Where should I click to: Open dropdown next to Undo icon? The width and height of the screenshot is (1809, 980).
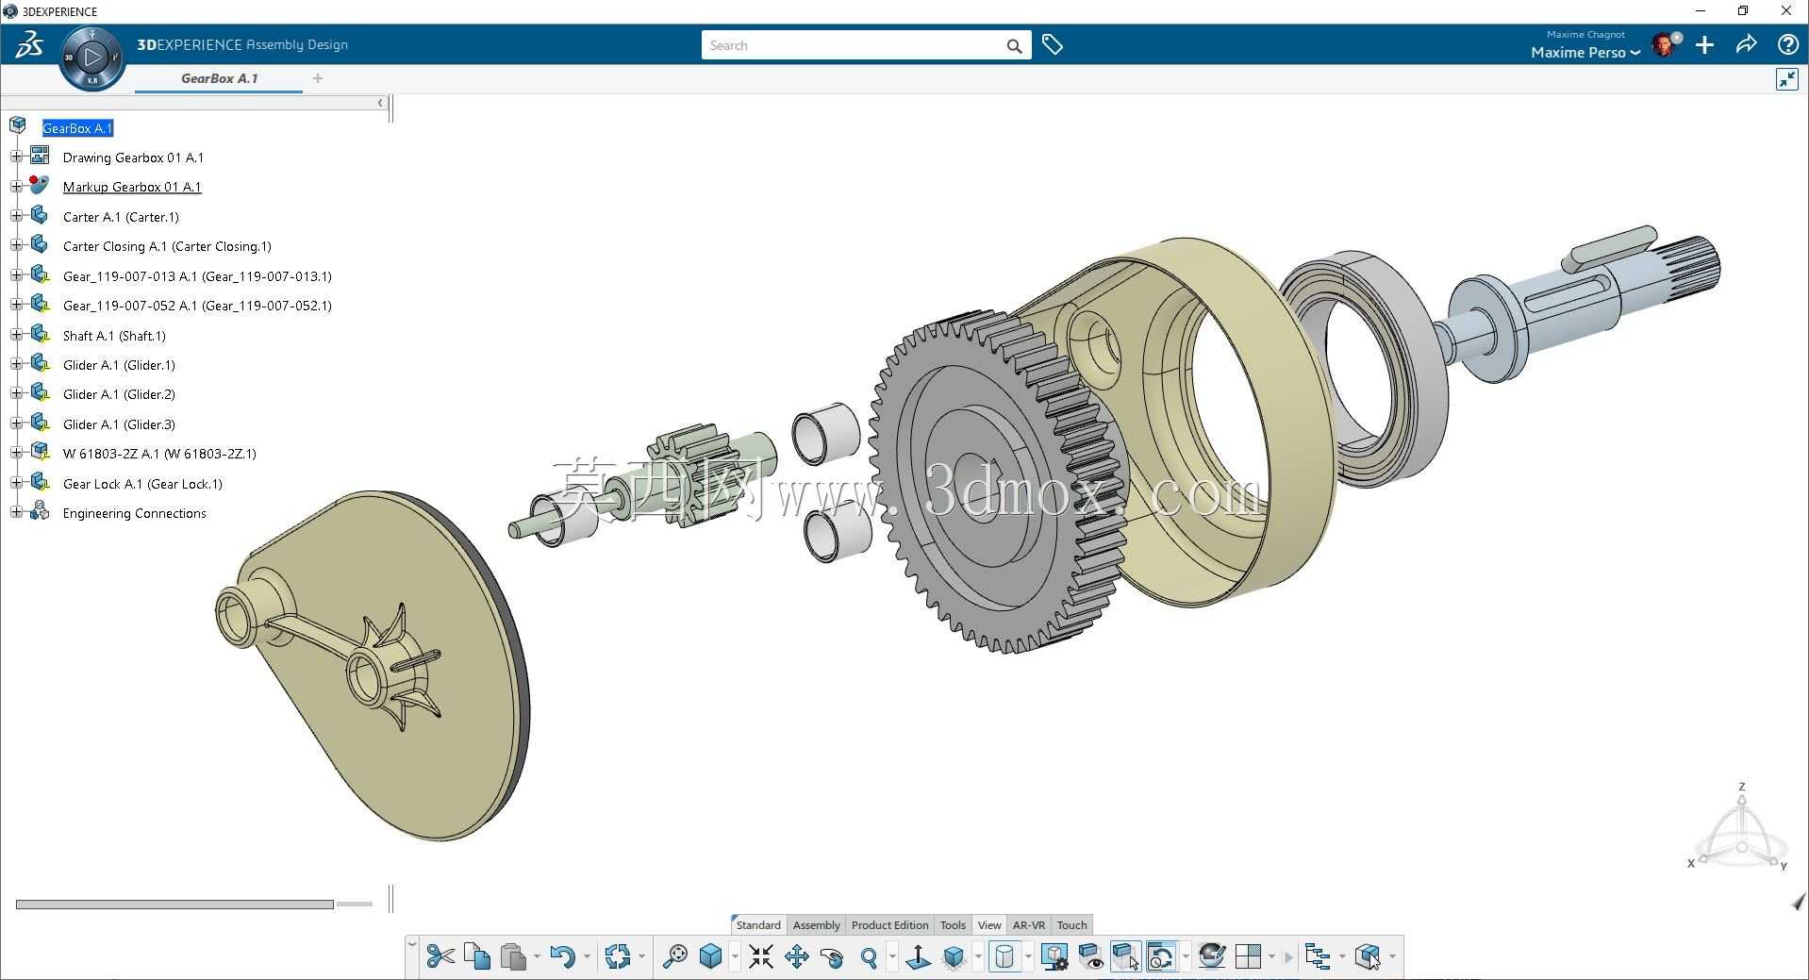point(587,956)
